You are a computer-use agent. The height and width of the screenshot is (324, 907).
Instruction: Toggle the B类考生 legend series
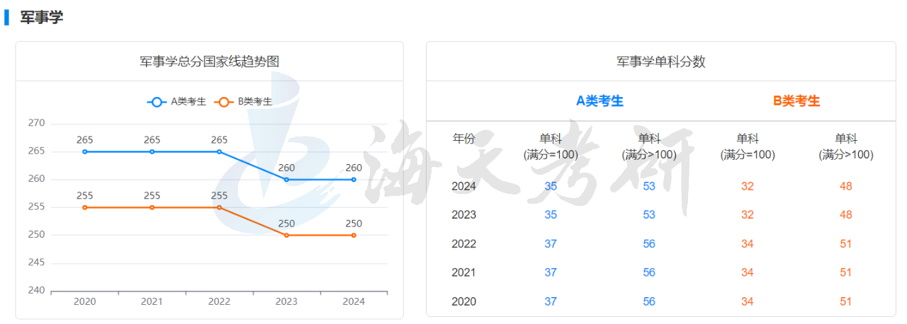click(x=244, y=101)
